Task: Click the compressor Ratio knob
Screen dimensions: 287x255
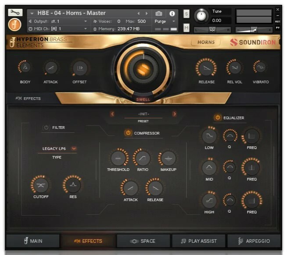Action: point(143,158)
